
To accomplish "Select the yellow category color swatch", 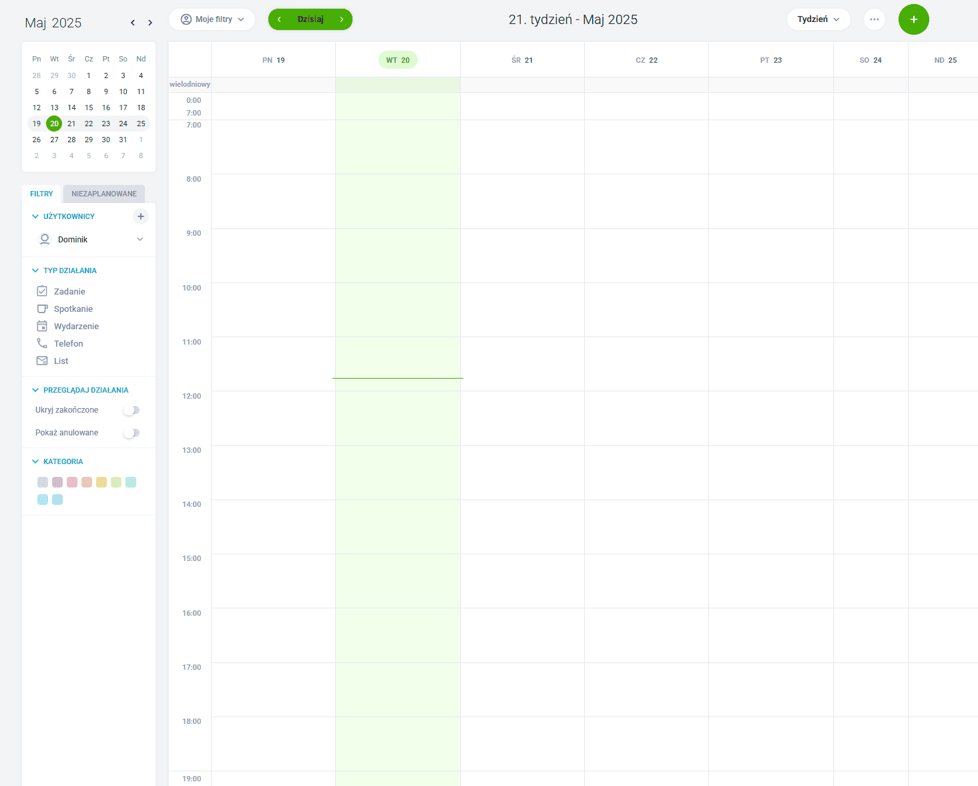I will [101, 482].
